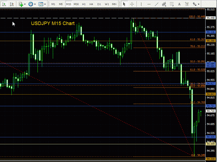Click the USDJPY M15 Chart title label
217x162 pixels.
tap(53, 23)
